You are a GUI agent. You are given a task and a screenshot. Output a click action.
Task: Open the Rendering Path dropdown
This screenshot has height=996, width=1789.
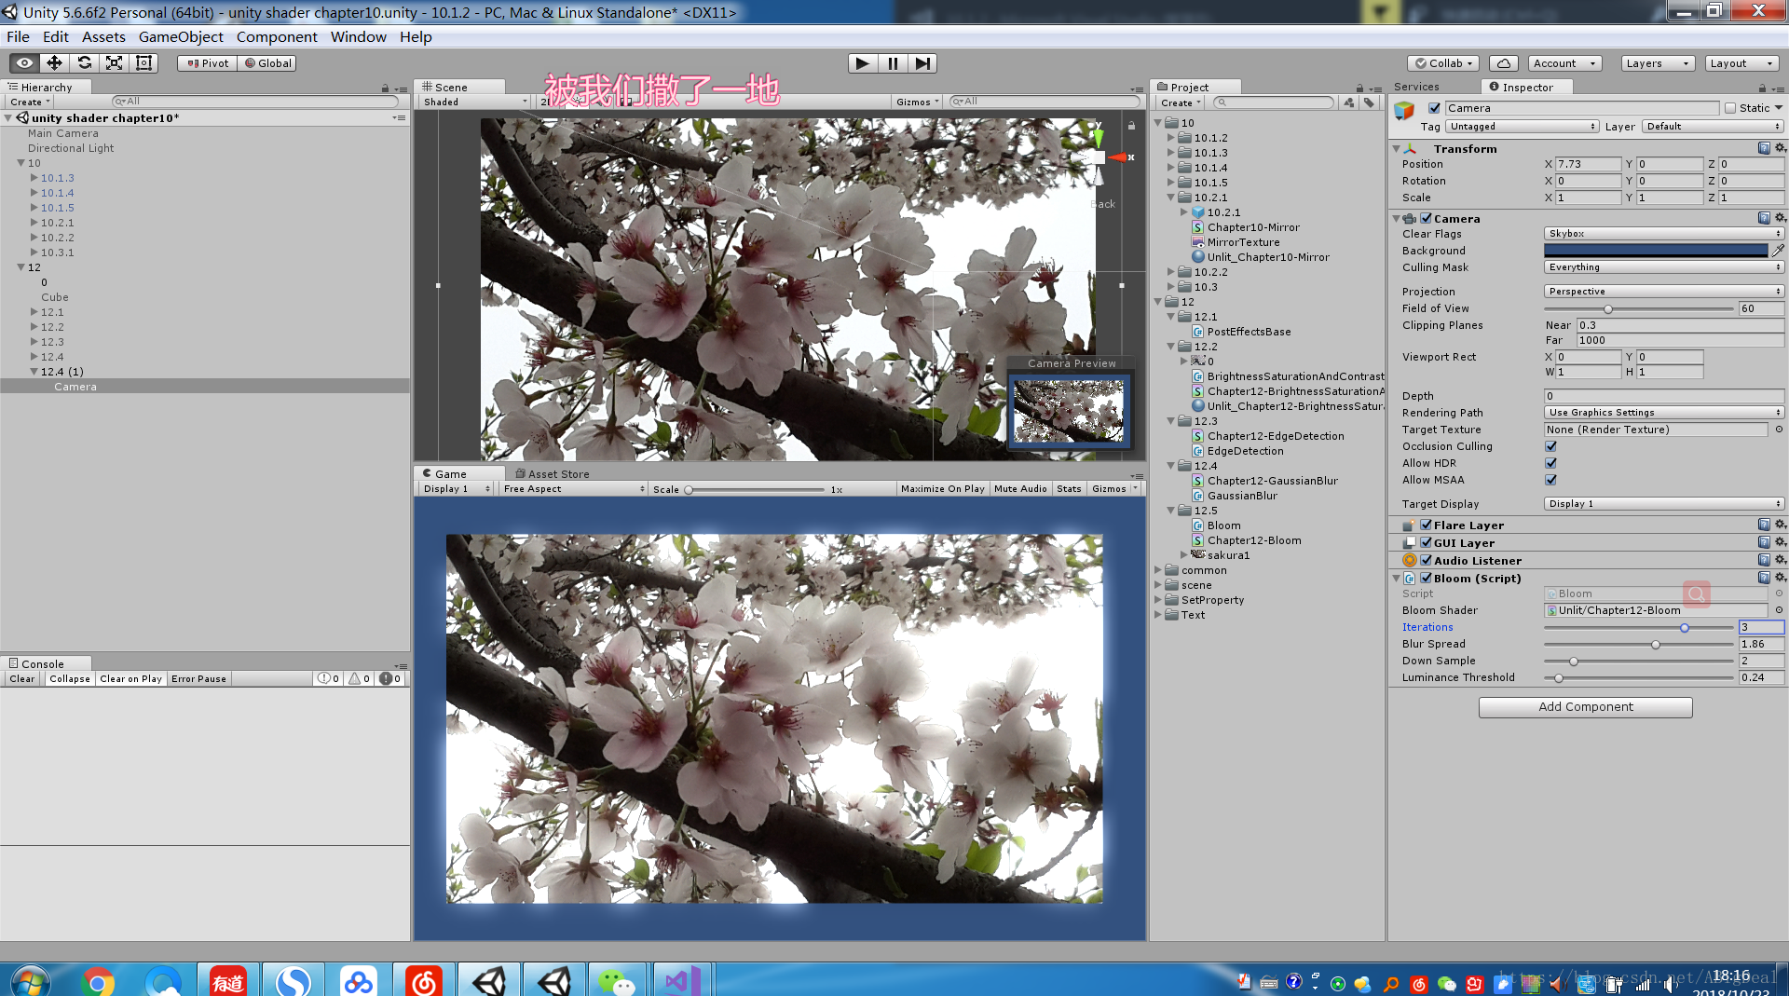point(1664,413)
